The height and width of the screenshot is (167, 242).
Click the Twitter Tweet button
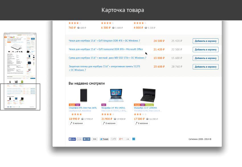coord(104,139)
